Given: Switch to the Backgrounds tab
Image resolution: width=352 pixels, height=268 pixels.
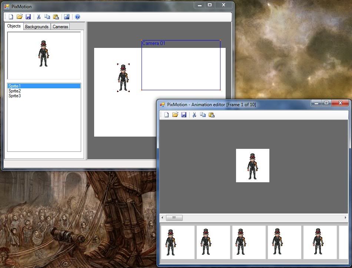Looking at the screenshot, I should point(37,27).
